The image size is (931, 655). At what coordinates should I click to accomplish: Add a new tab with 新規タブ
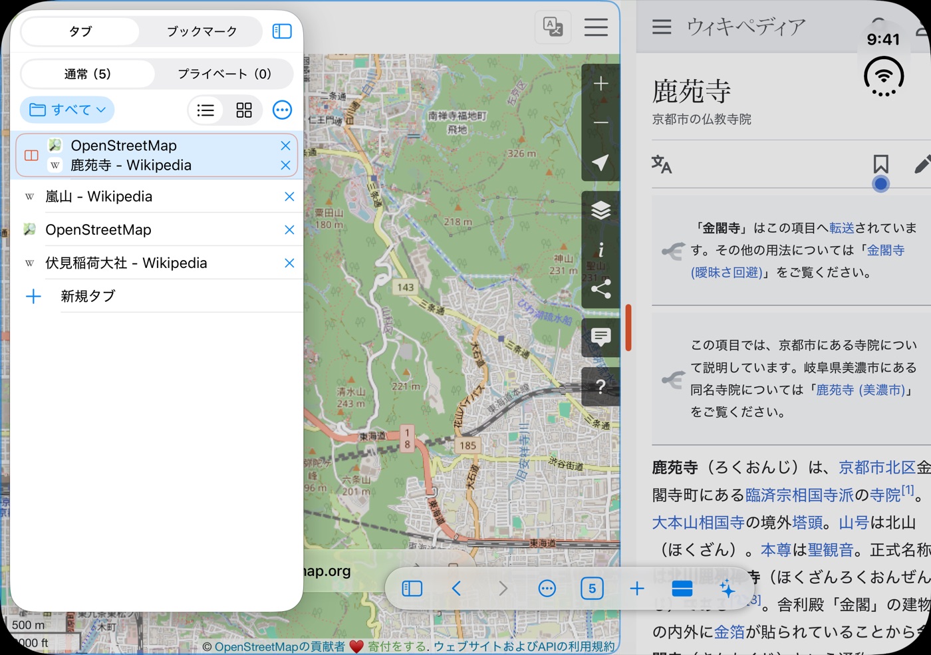click(157, 296)
